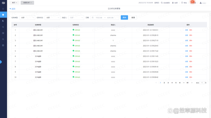Screen dimensions: 211x118
Task: Click timestamp 2023-01-12 10:03:51
Action: [x=151, y=30]
